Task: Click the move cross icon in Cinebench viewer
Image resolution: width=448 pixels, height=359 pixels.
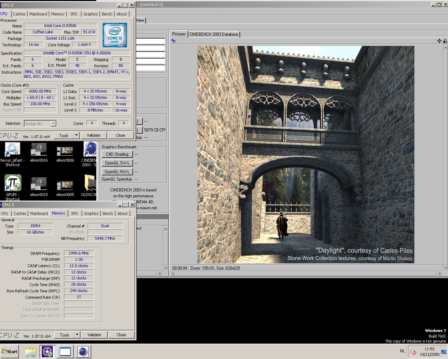Action: 439,41
